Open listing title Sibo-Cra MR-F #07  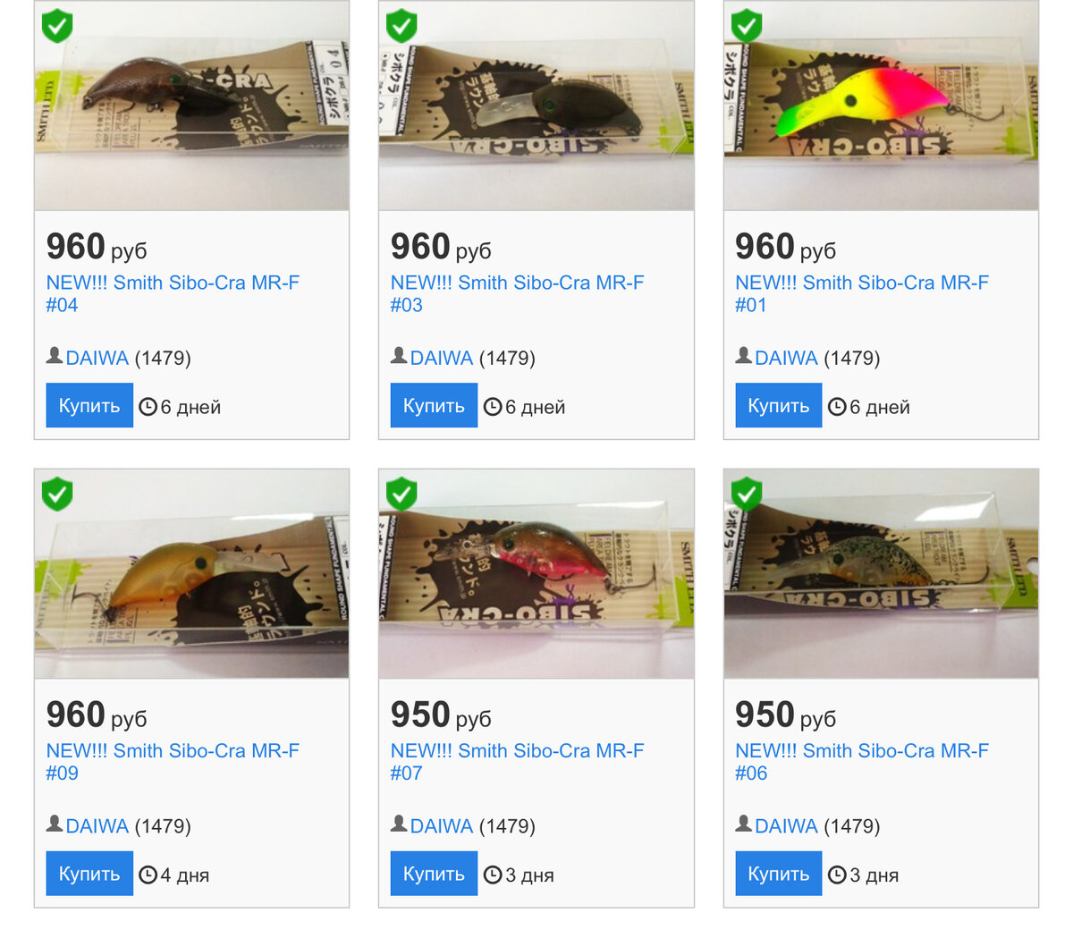point(517,762)
